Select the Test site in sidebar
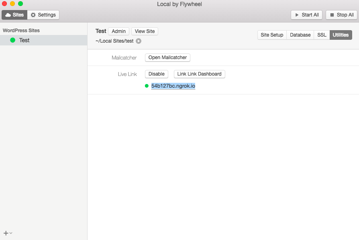This screenshot has width=359, height=240. click(43, 40)
